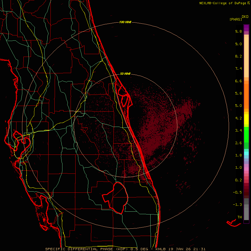Click the 1.8 value on color scale
251x251 pixels.
[x=238, y=155]
